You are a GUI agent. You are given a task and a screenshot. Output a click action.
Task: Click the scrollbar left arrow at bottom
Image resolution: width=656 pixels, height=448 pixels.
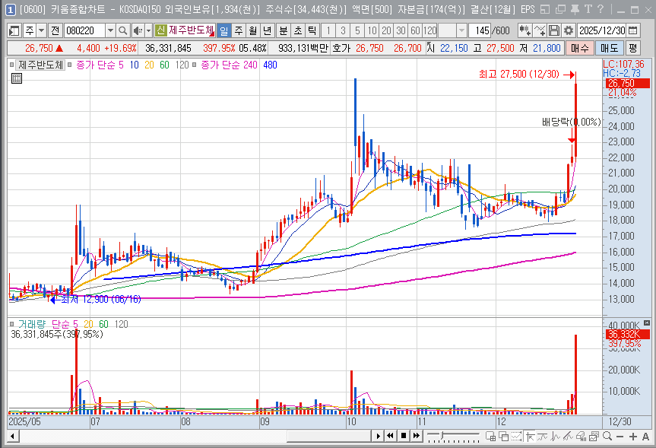[x=13, y=437]
